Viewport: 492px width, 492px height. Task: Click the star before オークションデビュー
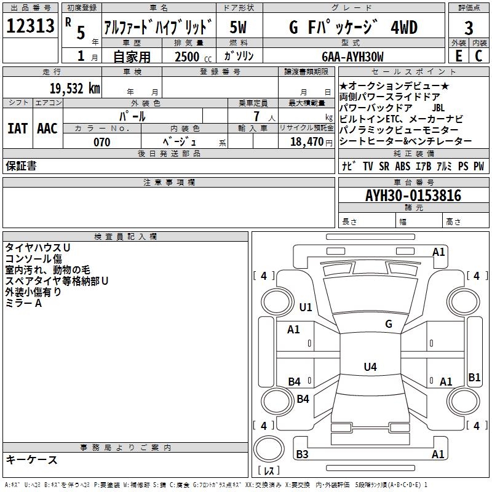(x=344, y=85)
